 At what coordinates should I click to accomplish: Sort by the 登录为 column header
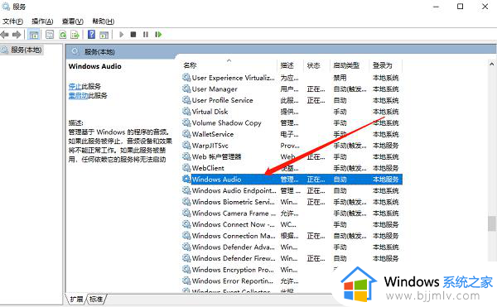382,65
